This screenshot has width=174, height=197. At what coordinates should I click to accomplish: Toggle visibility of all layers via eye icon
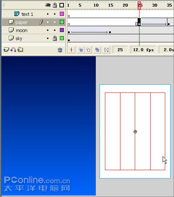(48, 5)
